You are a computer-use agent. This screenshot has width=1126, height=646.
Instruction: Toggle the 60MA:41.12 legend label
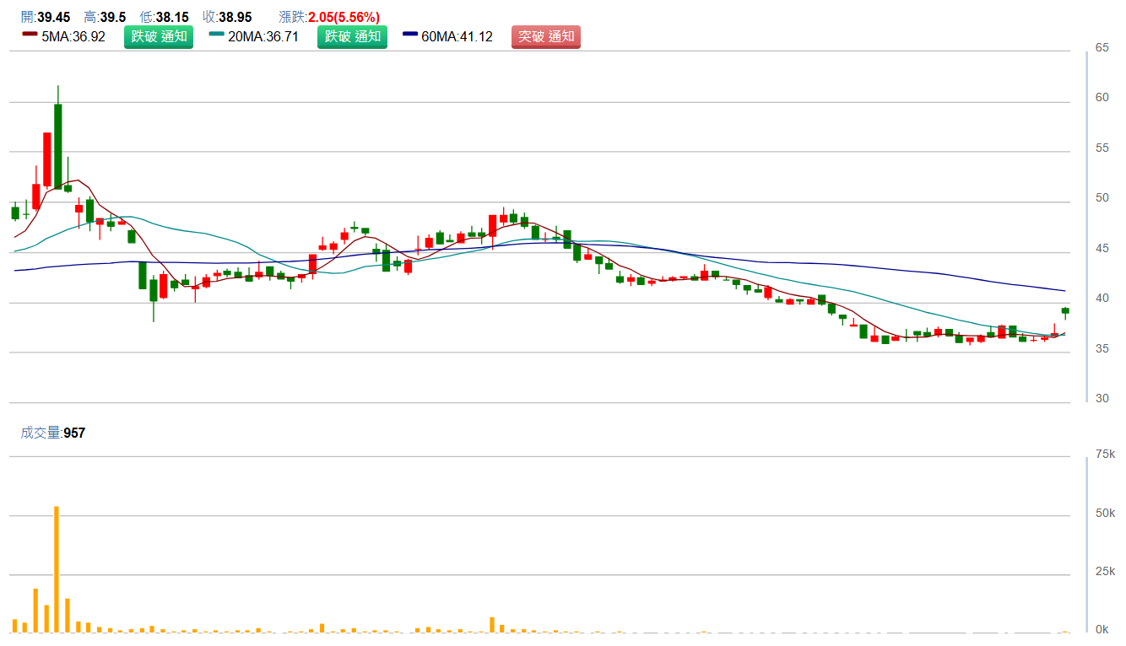[457, 37]
